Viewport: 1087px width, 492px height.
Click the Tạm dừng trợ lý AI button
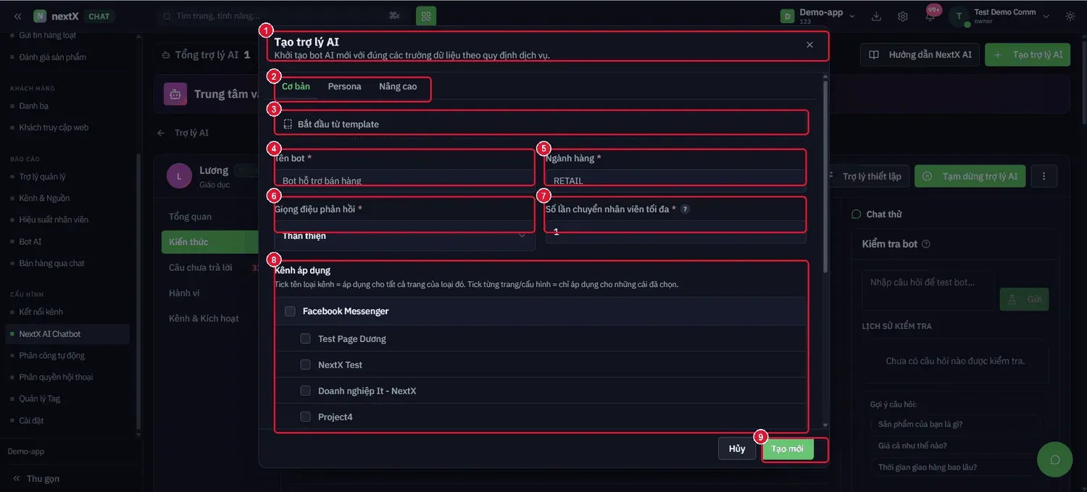pos(970,176)
